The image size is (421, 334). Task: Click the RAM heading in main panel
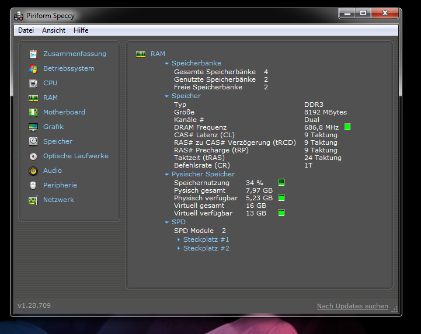(x=158, y=54)
